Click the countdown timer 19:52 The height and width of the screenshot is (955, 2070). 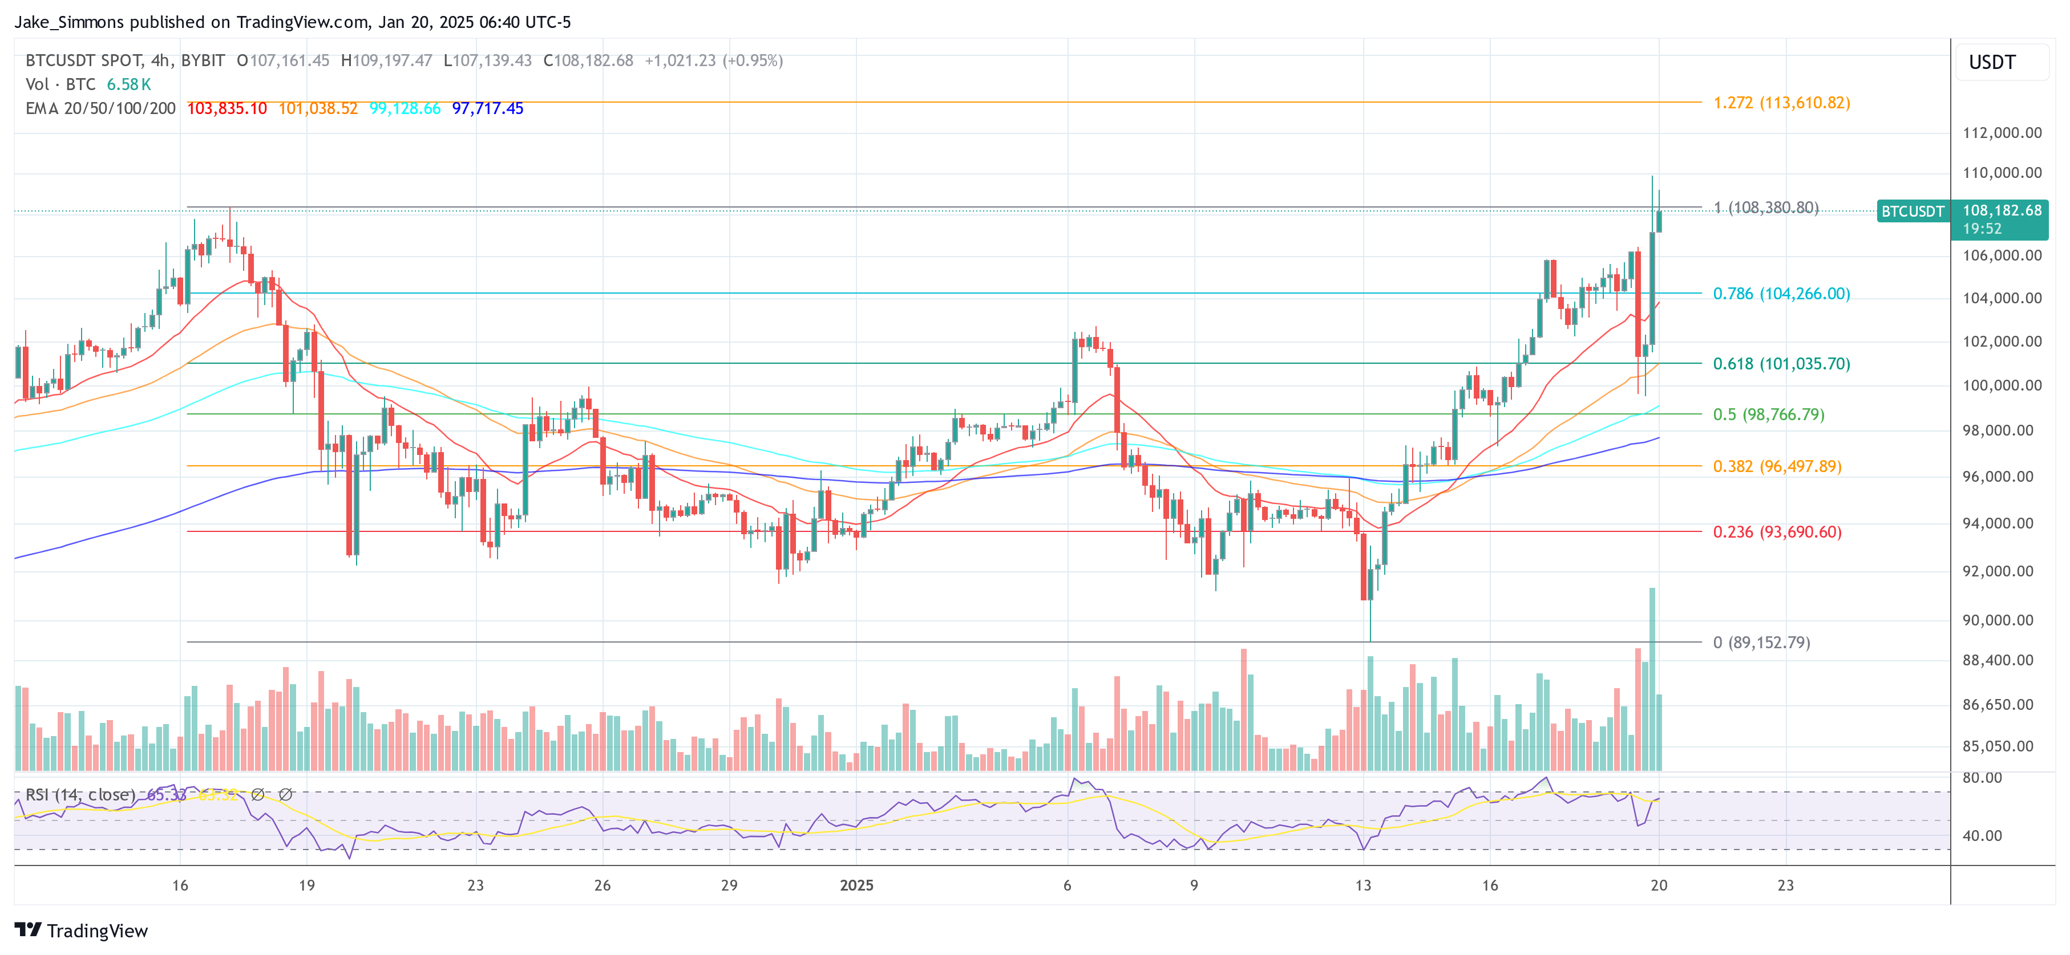tap(1982, 229)
